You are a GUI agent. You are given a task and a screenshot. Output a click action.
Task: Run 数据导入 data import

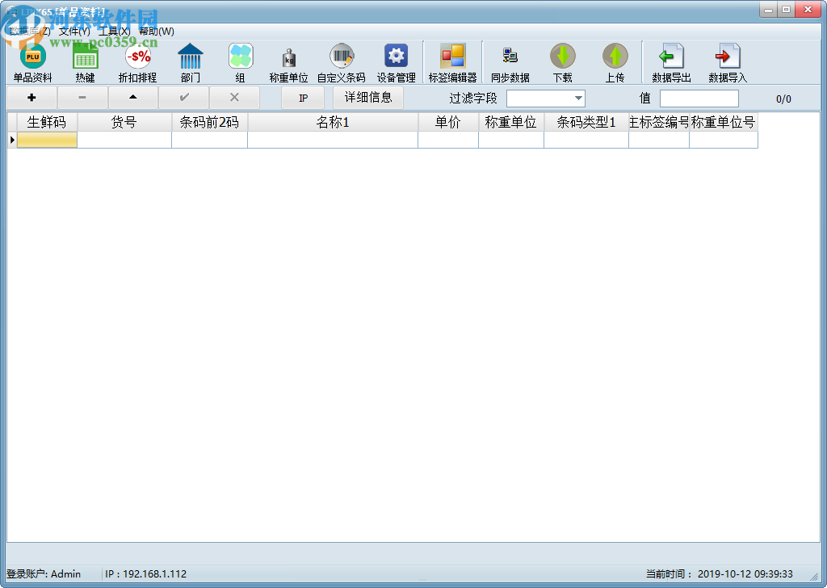pos(725,61)
